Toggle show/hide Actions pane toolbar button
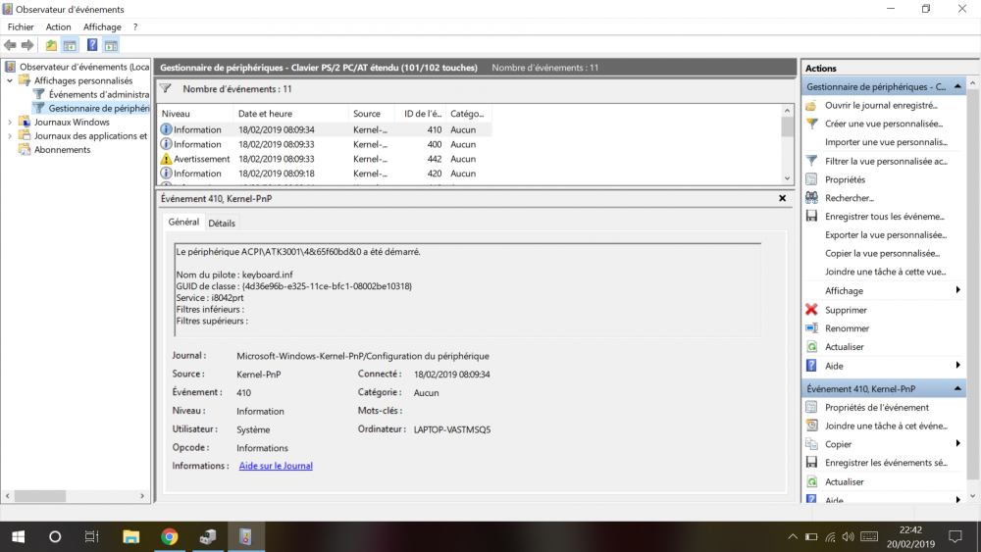This screenshot has width=981, height=552. [x=111, y=45]
